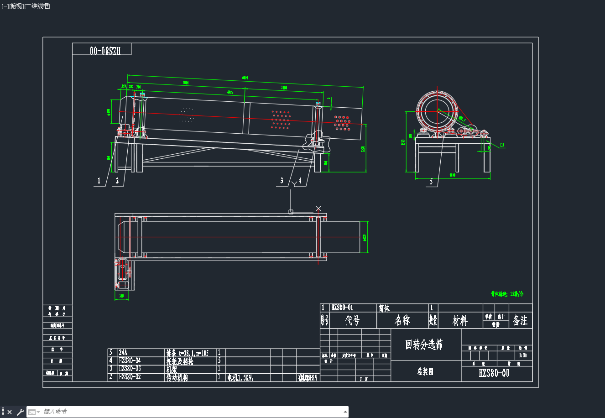Select balloon number '3' under the side view
The width and height of the screenshot is (605, 418).
[x=282, y=181]
